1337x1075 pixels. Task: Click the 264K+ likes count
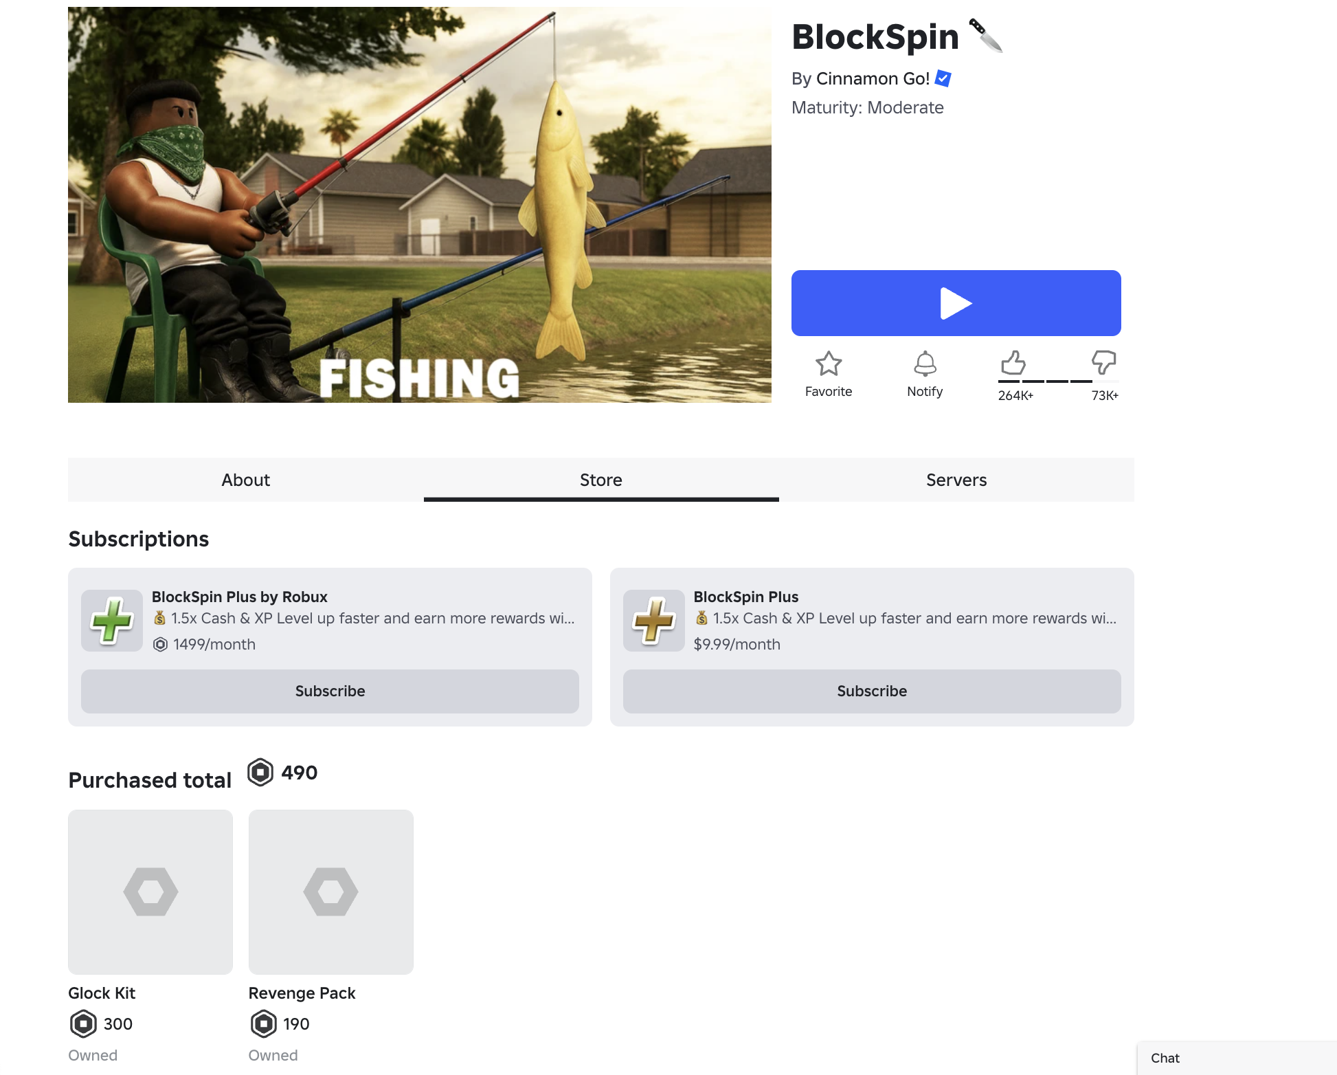pyautogui.click(x=1015, y=395)
